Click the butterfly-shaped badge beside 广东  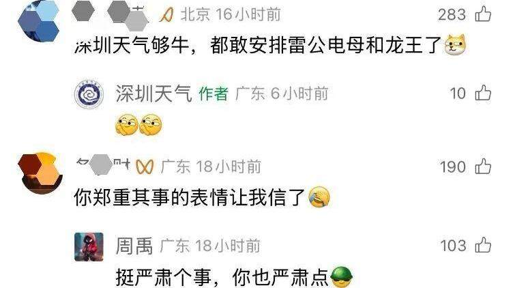click(145, 167)
